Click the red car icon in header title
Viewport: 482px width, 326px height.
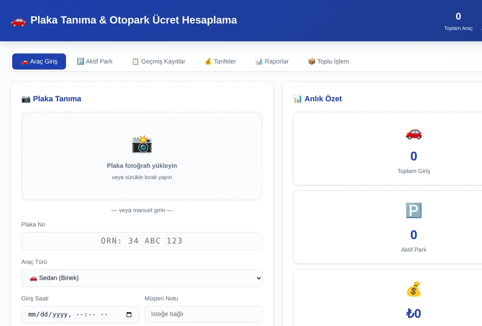(18, 20)
